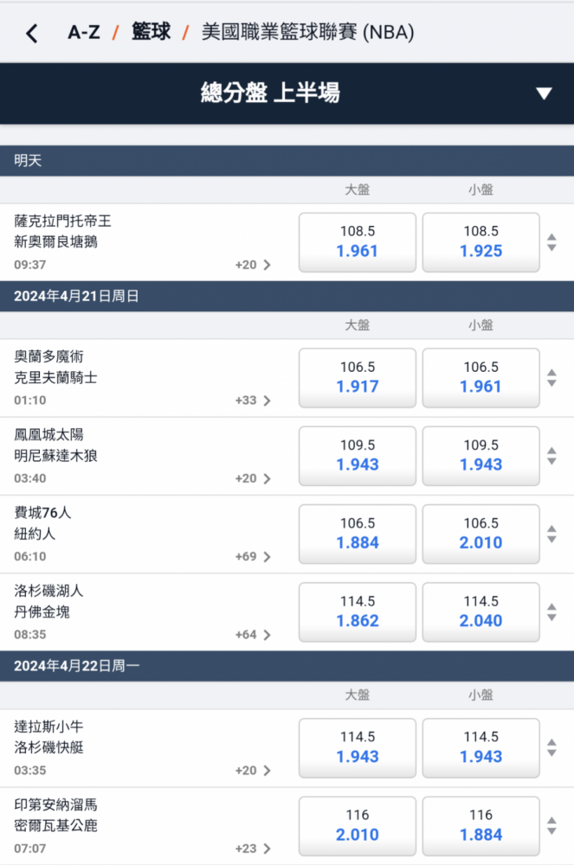Toggle line arrows for 薩克拉門托帝王 match

(x=551, y=242)
